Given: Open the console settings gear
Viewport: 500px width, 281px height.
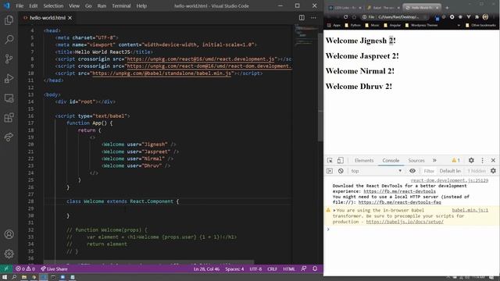Looking at the screenshot, I should coord(493,171).
